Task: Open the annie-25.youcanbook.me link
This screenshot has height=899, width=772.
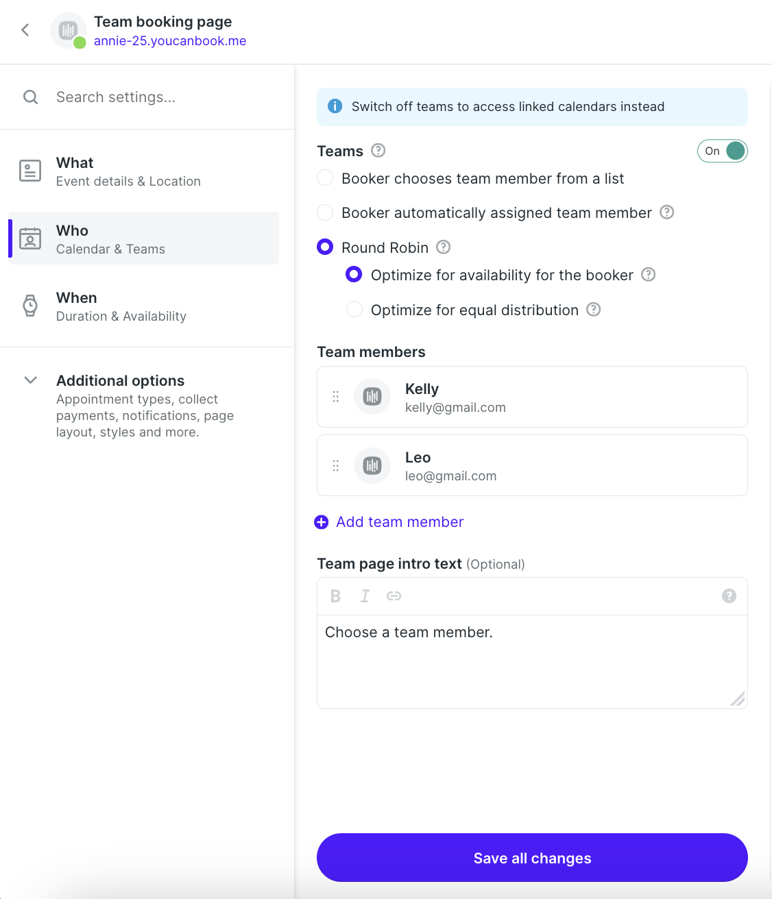Action: click(170, 41)
